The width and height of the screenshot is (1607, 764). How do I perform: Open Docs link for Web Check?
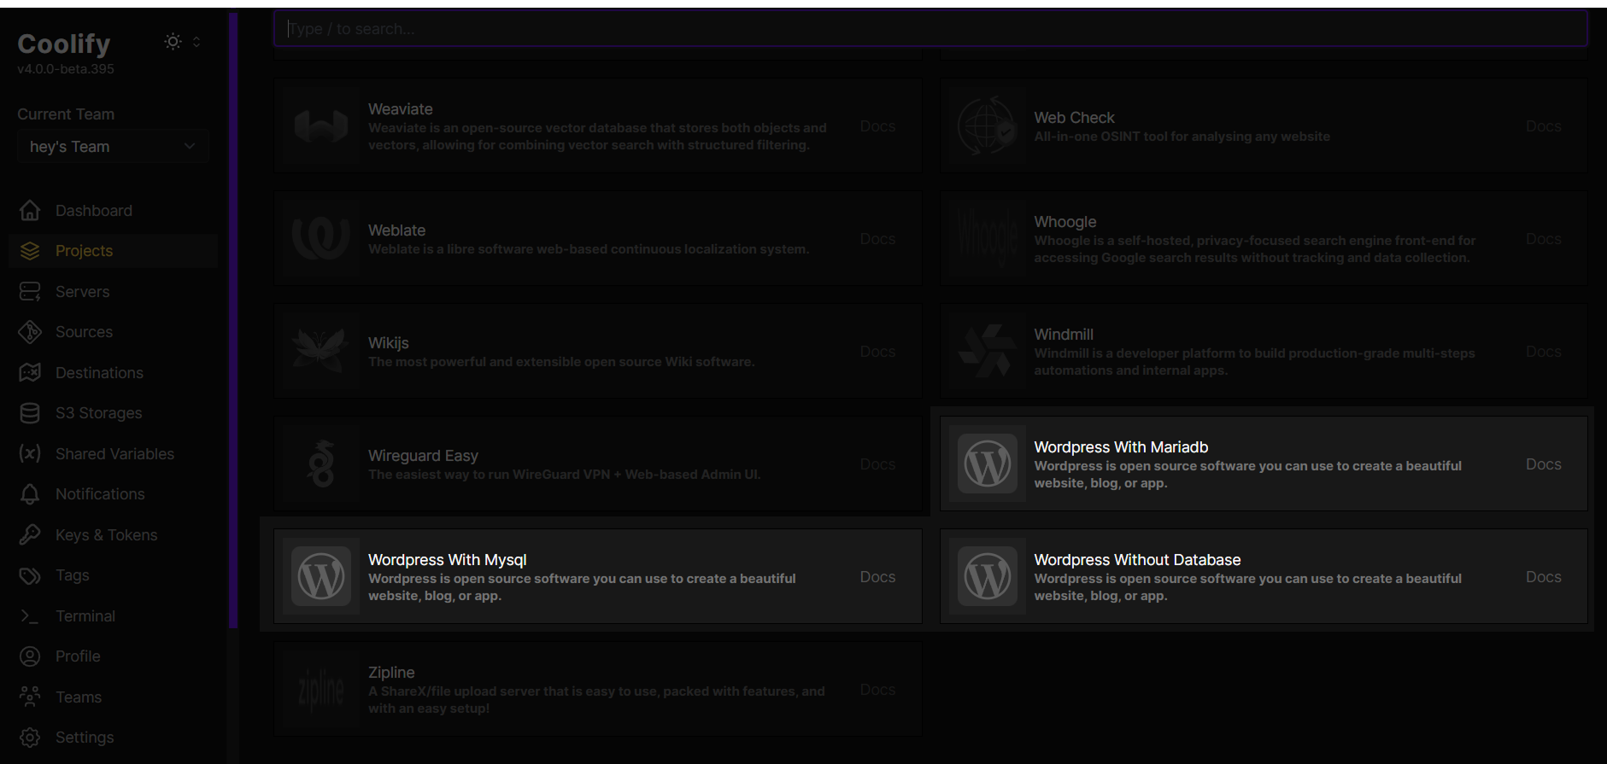pos(1544,126)
